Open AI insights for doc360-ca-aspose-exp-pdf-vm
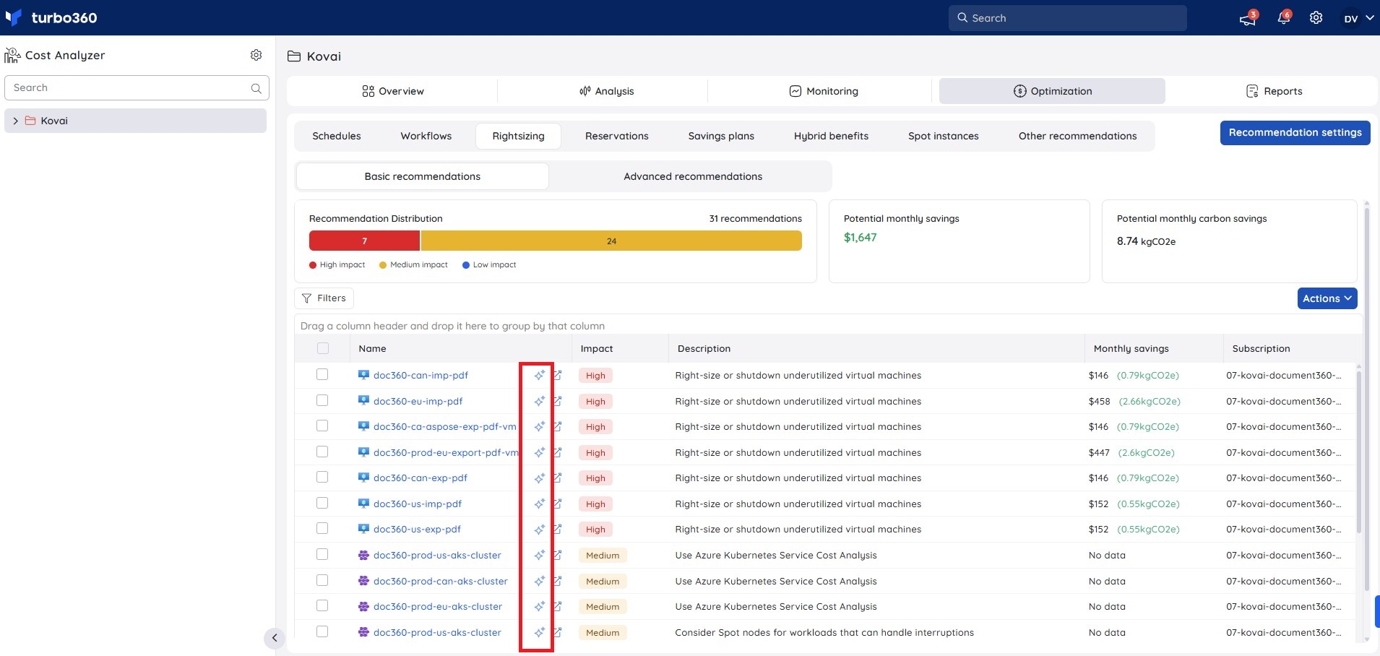This screenshot has width=1380, height=656. [x=539, y=427]
